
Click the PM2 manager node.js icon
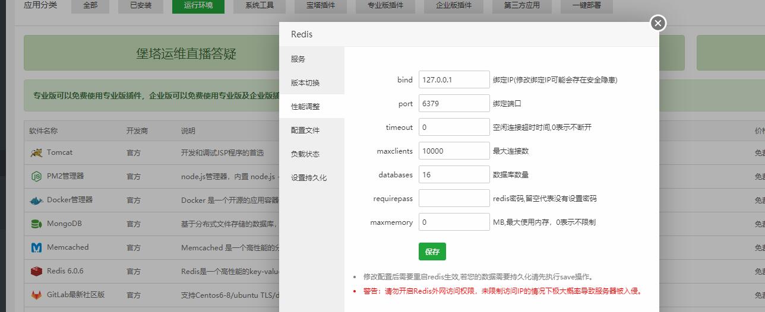pyautogui.click(x=37, y=176)
